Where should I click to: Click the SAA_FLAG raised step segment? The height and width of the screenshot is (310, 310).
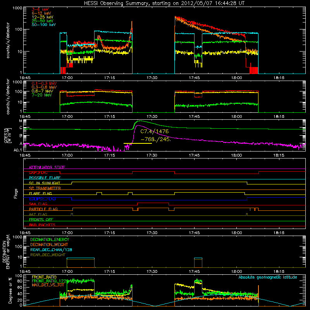point(153,203)
